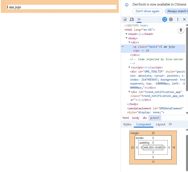The height and width of the screenshot is (172, 188).
Task: Click the content size box in box model
Action: (x=153, y=148)
